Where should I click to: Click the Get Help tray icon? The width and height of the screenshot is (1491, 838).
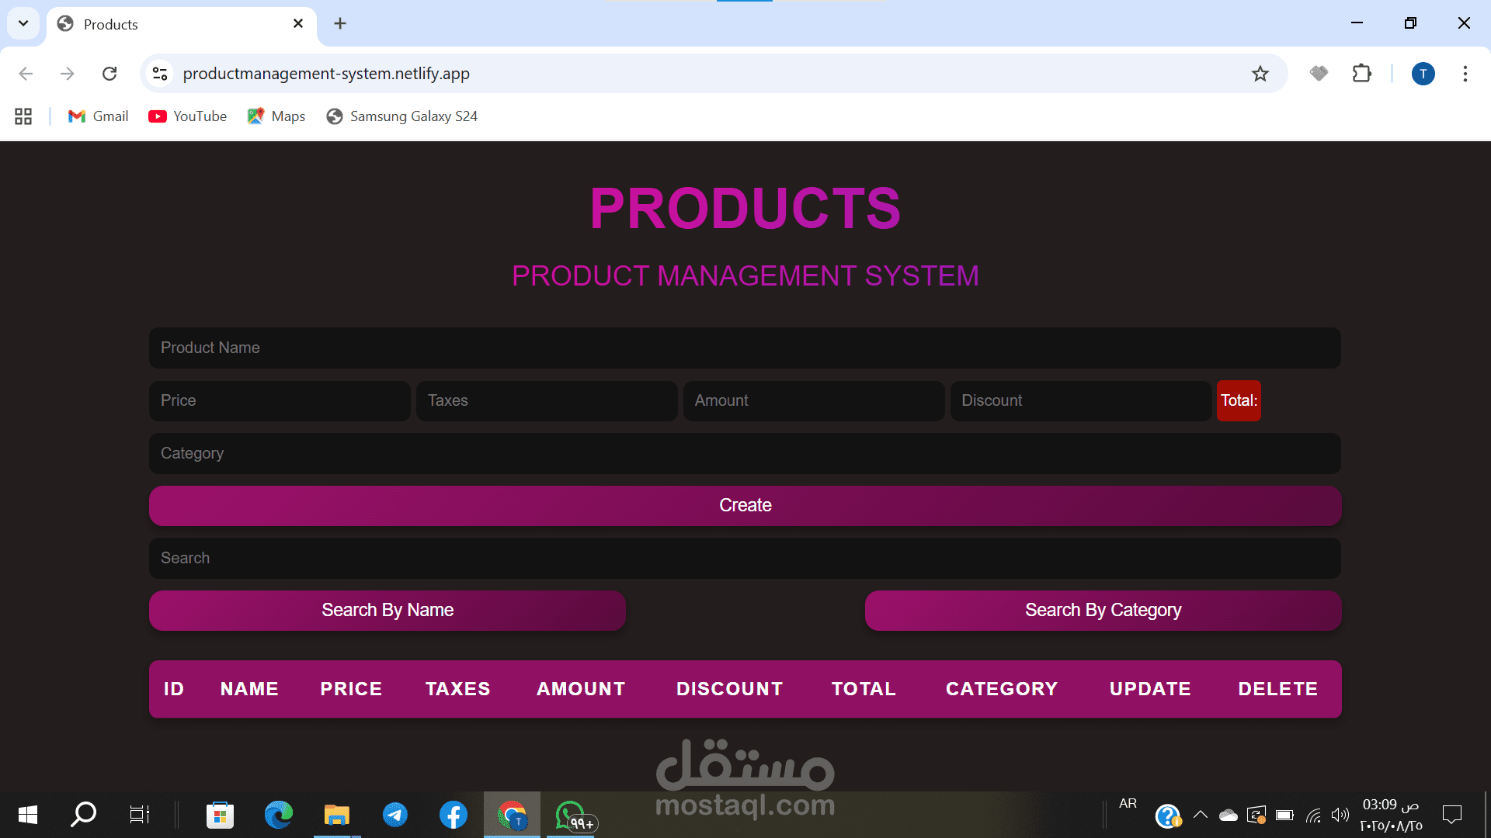tap(1167, 815)
